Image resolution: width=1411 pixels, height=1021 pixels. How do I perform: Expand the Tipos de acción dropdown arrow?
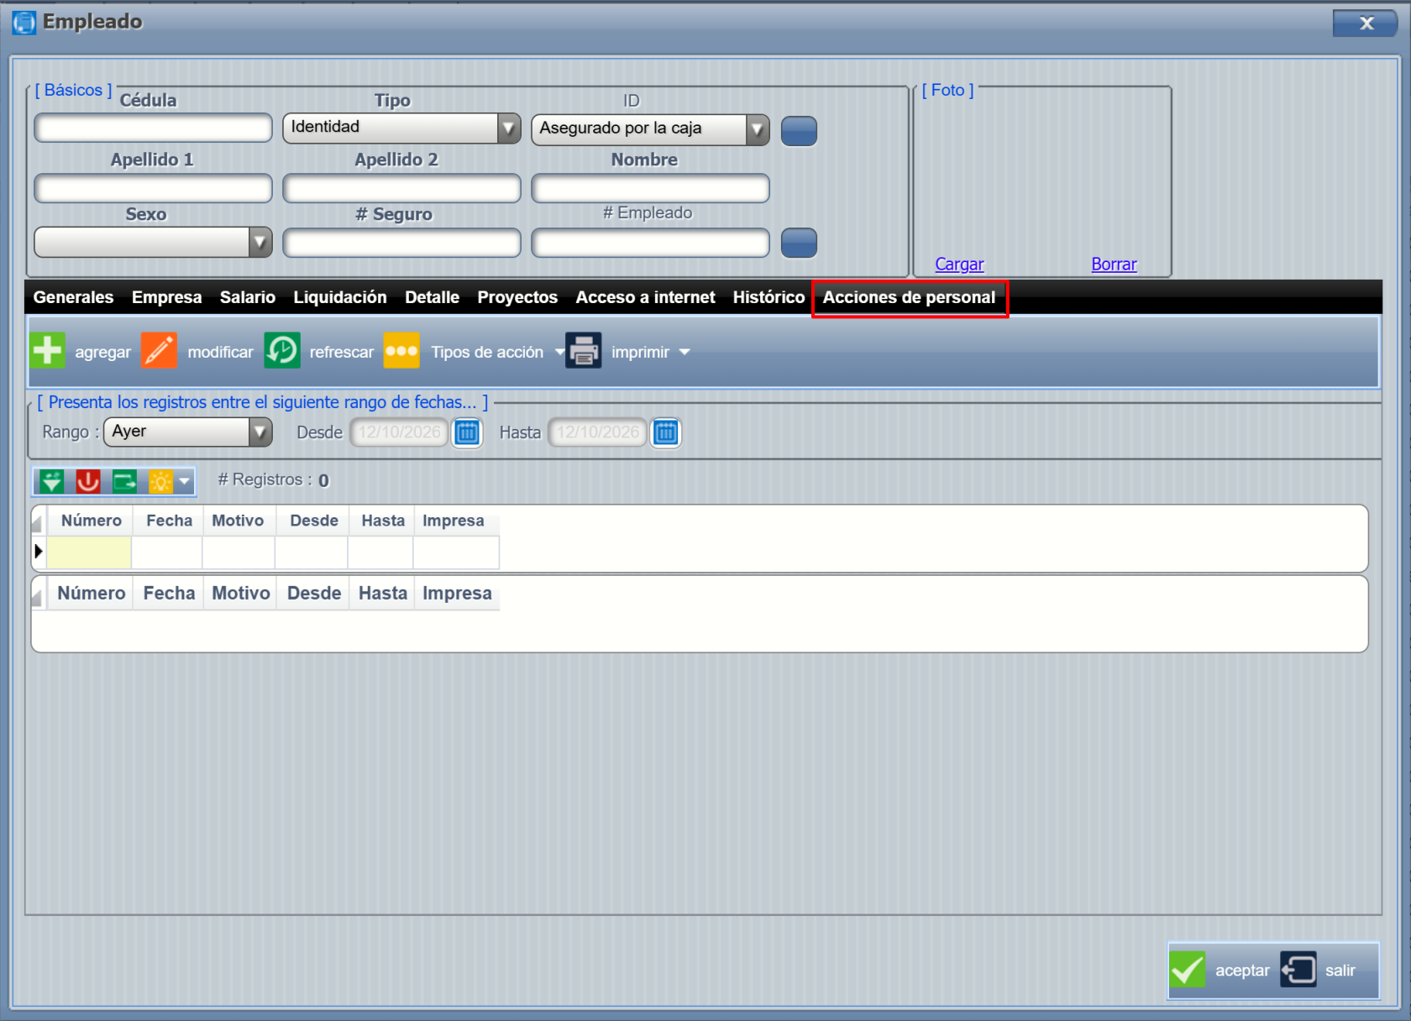[559, 352]
